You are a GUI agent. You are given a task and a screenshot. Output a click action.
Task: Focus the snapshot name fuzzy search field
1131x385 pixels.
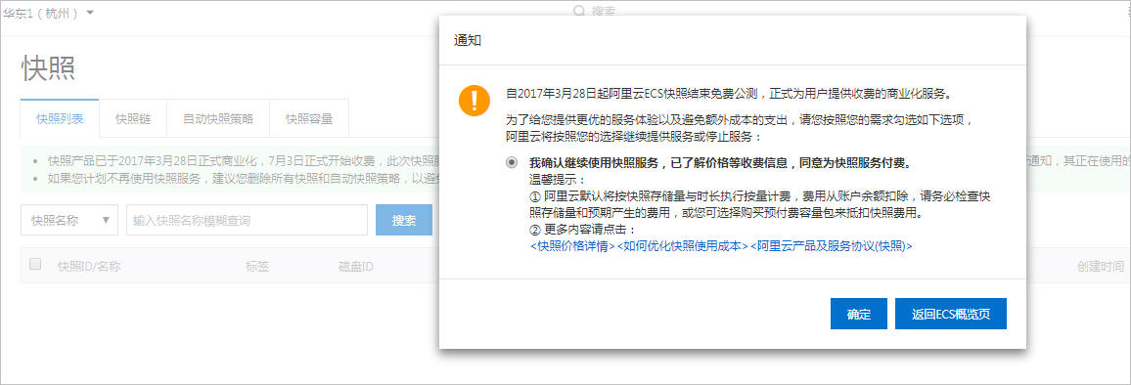click(x=247, y=220)
